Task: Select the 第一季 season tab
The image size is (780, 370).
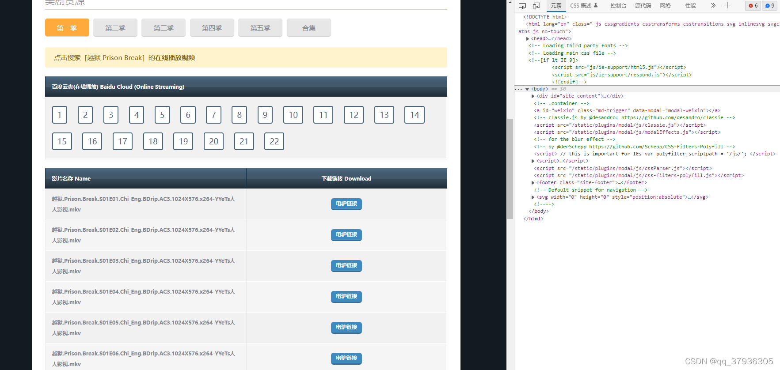Action: pyautogui.click(x=67, y=28)
